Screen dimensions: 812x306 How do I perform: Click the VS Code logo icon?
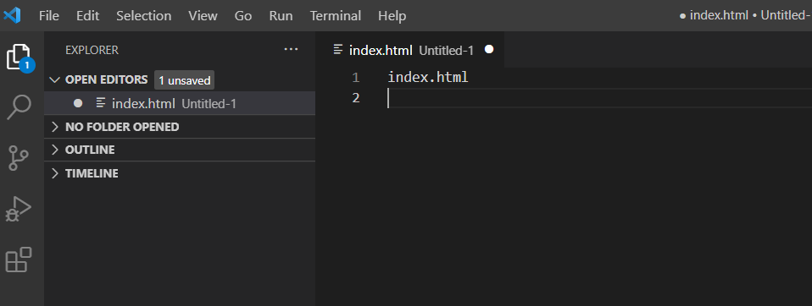[12, 15]
